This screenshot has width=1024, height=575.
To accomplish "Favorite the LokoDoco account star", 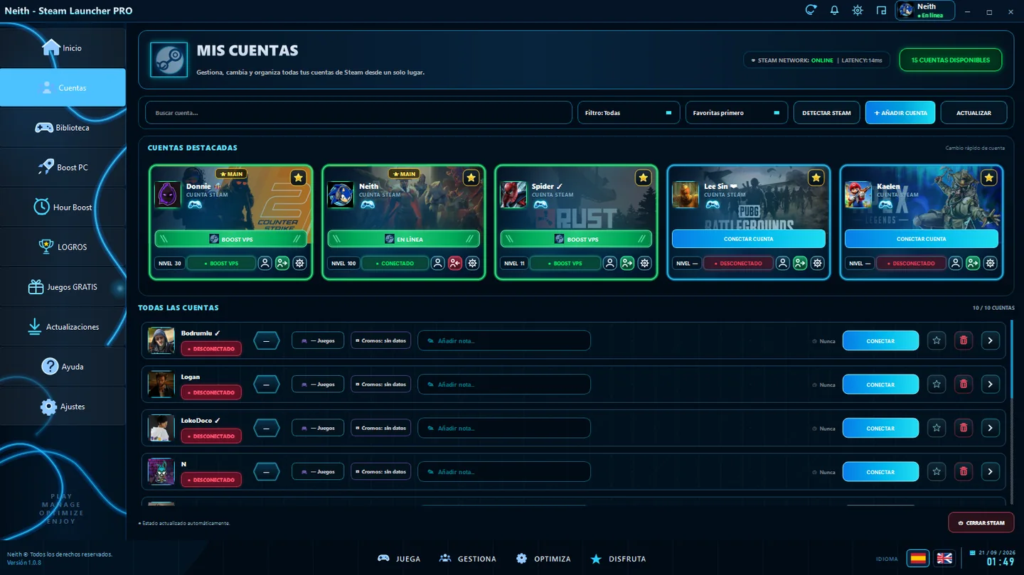I will pos(937,428).
